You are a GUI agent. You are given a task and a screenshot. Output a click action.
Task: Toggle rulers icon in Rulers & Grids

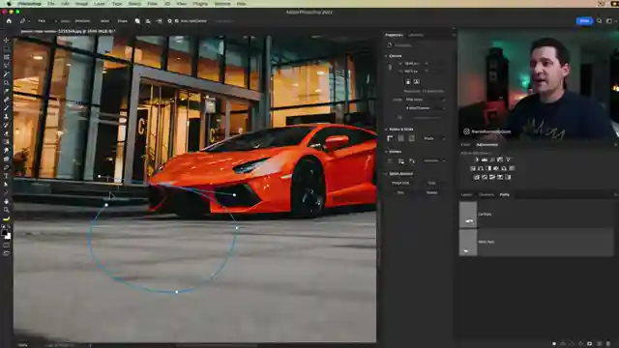pos(390,138)
